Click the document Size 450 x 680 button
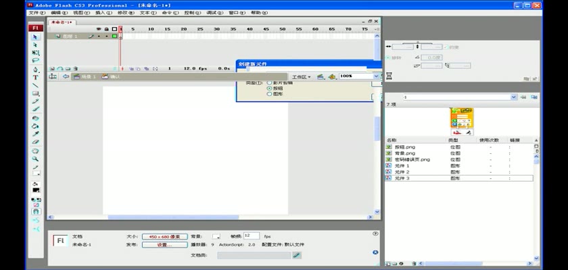This screenshot has height=270, width=568. point(165,236)
